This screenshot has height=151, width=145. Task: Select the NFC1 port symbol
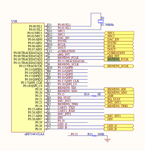tap(119, 33)
